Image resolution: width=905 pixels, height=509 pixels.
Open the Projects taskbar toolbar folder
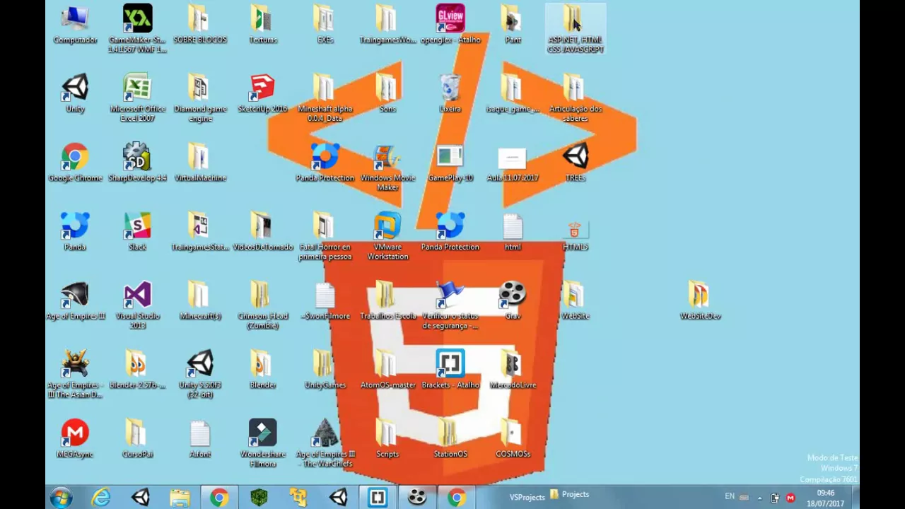point(570,494)
